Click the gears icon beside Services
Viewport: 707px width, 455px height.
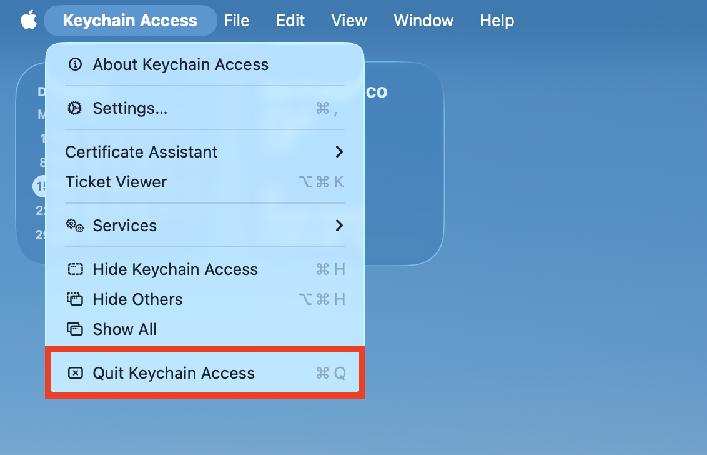[x=75, y=226]
